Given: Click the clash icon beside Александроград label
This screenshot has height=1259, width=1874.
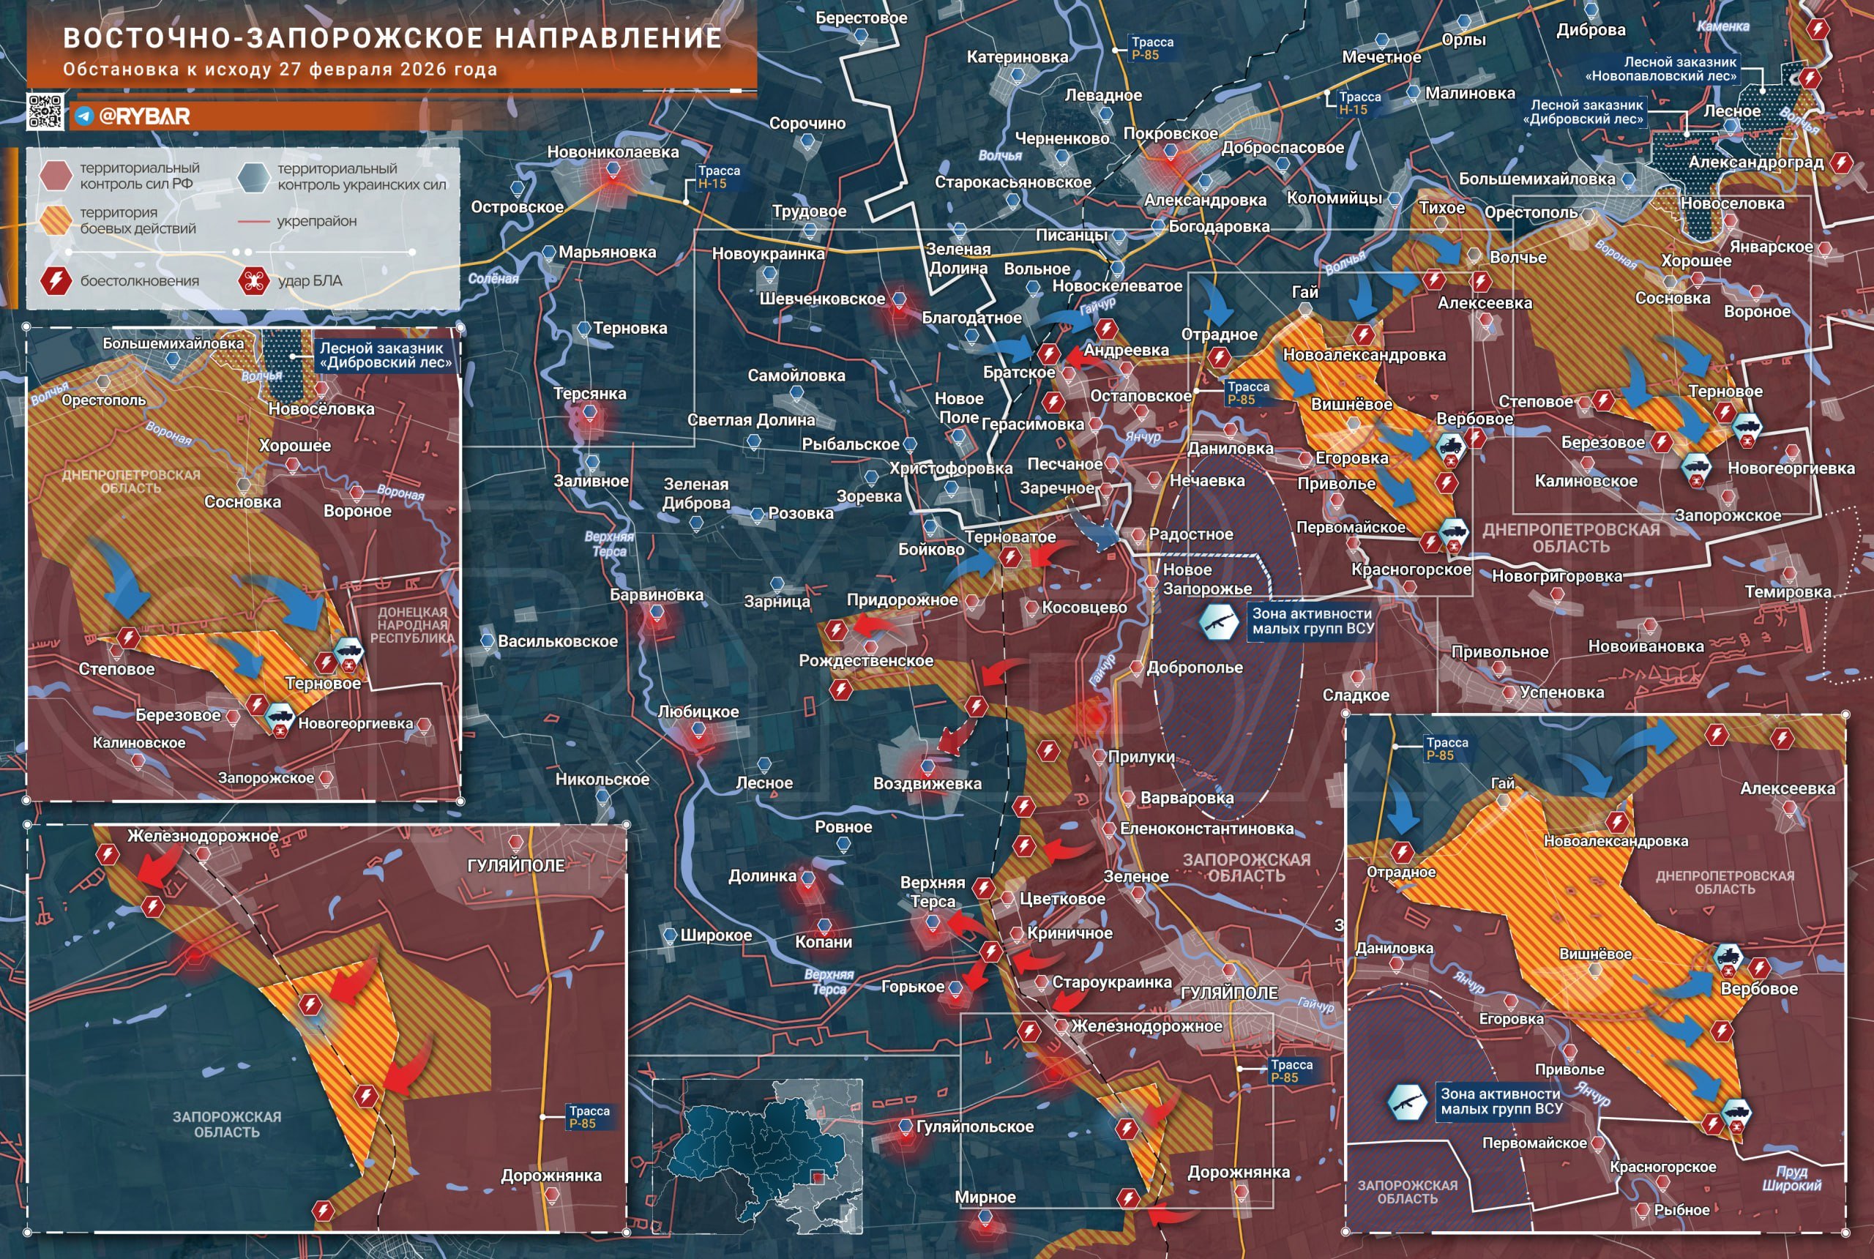Looking at the screenshot, I should click(x=1842, y=163).
